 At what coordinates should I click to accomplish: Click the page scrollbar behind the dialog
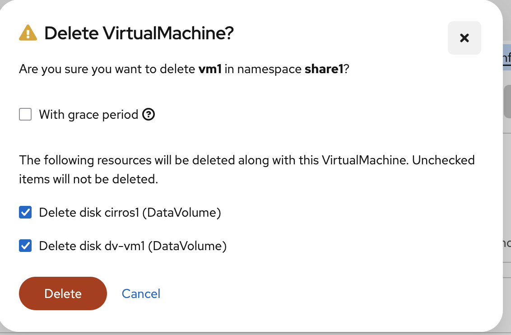507,102
